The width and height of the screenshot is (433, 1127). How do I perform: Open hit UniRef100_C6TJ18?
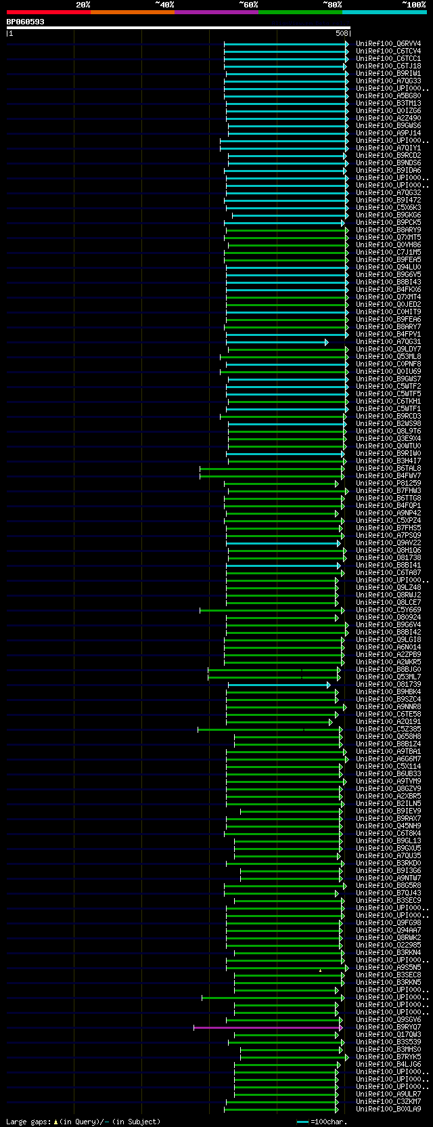pyautogui.click(x=388, y=66)
